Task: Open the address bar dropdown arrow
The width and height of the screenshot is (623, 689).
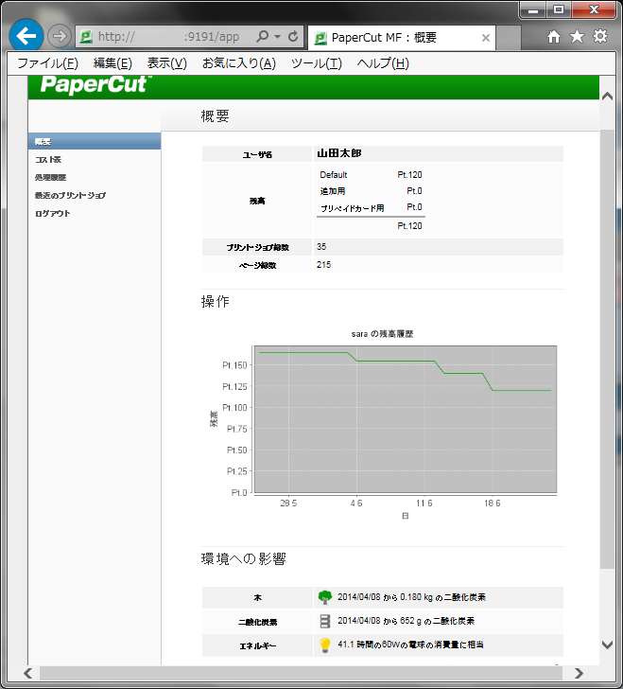Action: [x=278, y=37]
